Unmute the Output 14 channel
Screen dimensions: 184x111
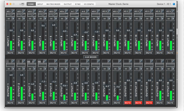149,103
